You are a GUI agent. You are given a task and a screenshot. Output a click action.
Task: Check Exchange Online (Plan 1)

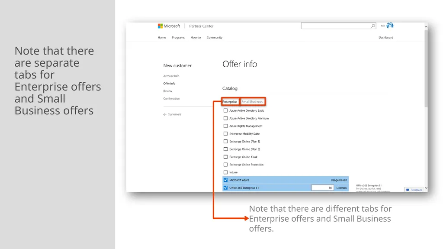click(225, 142)
